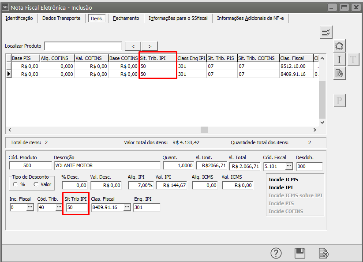Toggle the 'Incide ICMS' option

(284, 180)
